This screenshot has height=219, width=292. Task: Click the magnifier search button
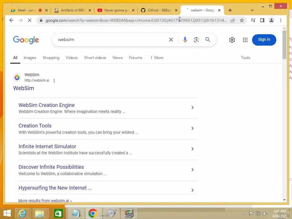click(x=208, y=39)
